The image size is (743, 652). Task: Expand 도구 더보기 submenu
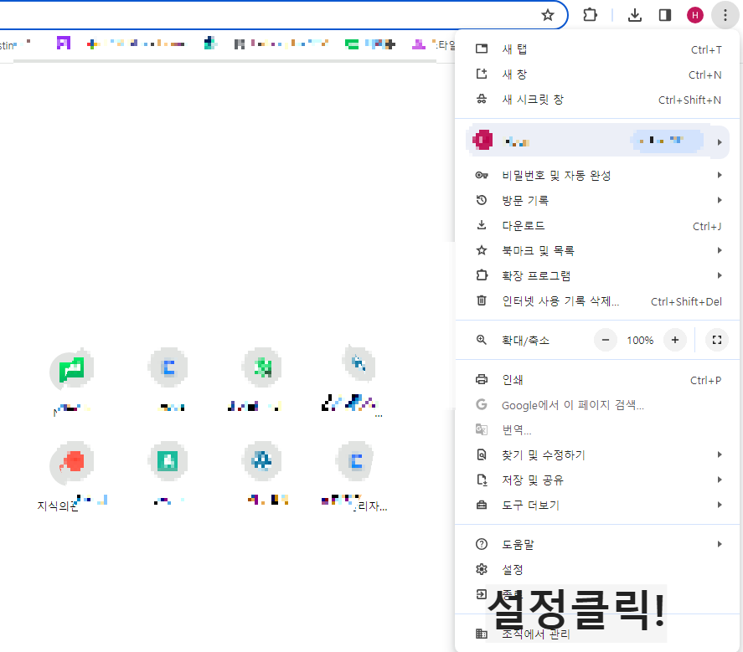click(x=598, y=506)
